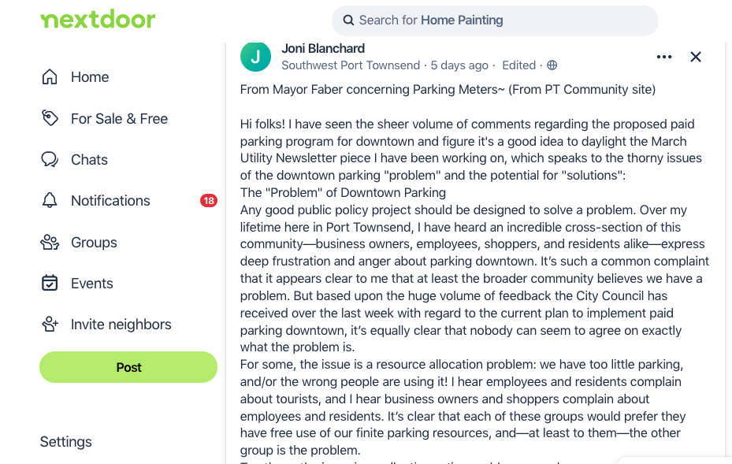Click Joni Blanchard's green avatar

coord(255,57)
